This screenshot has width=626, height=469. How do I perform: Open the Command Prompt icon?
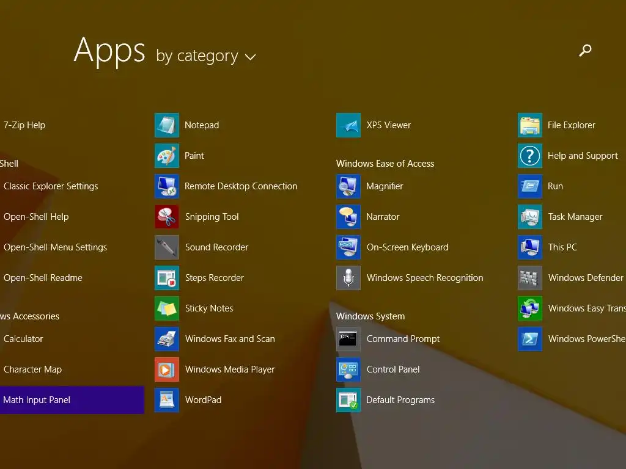[x=348, y=338]
